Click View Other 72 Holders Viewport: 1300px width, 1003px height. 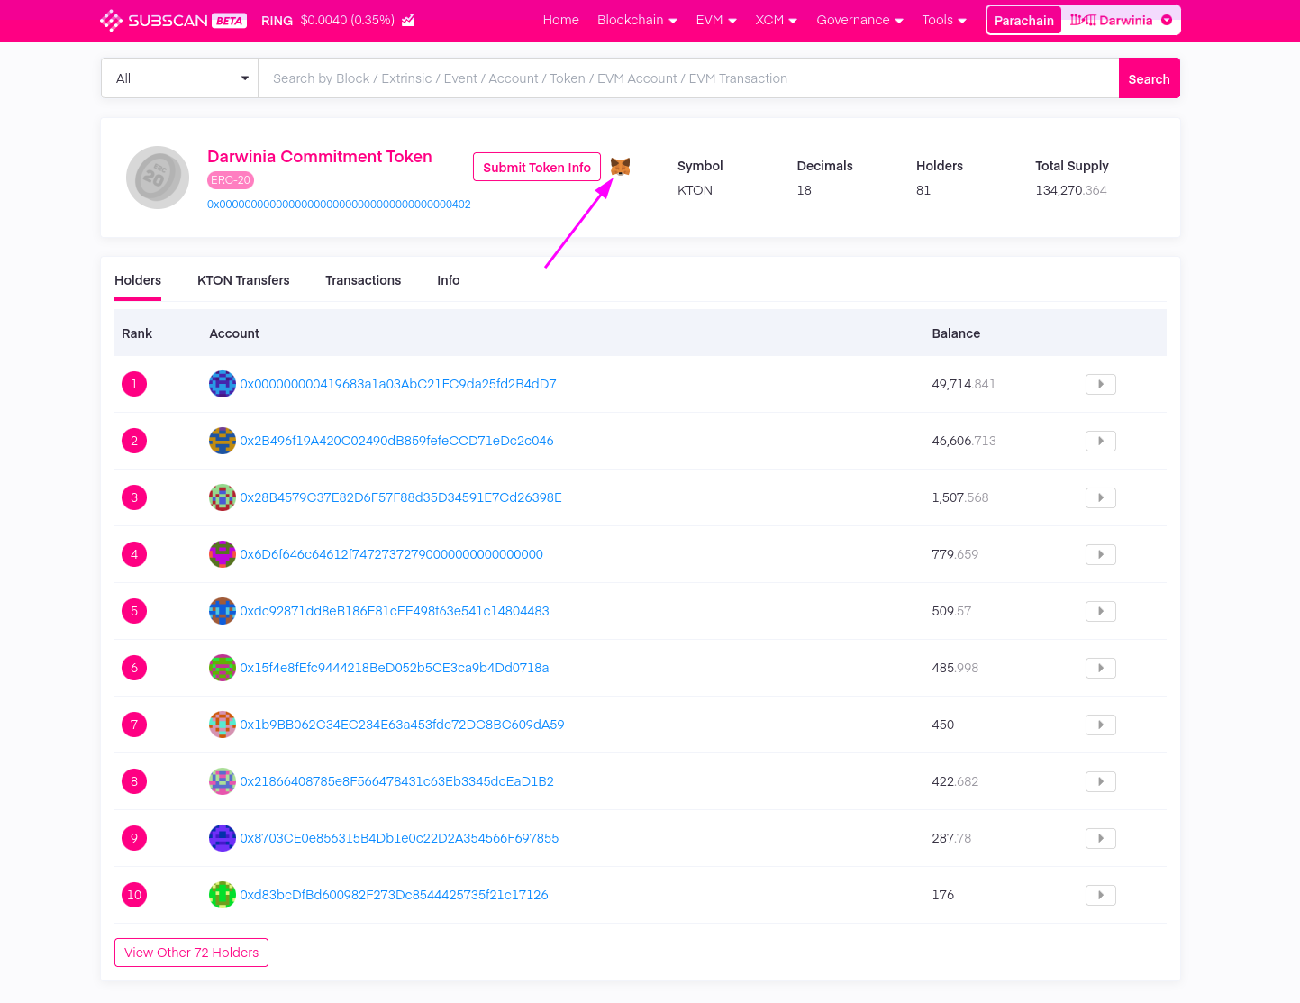(191, 953)
